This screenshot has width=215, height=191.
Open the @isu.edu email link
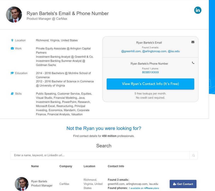[x=174, y=51]
